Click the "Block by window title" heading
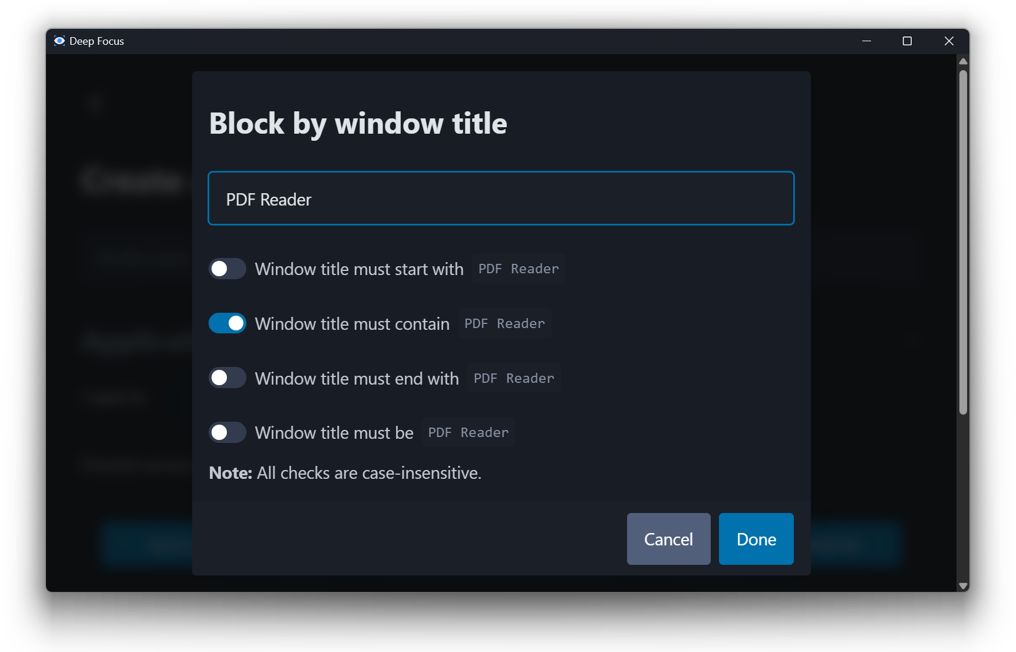 click(358, 124)
